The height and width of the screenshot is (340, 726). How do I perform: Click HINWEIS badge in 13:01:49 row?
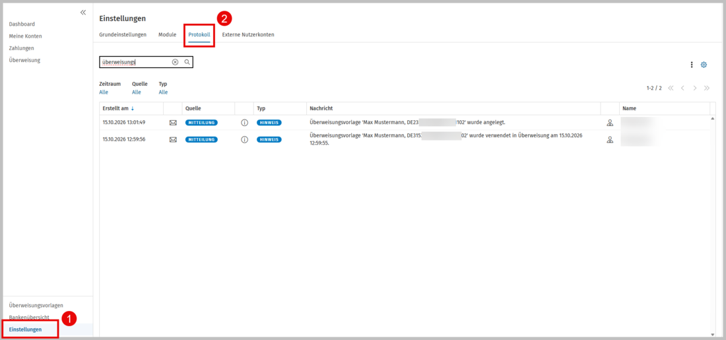269,123
